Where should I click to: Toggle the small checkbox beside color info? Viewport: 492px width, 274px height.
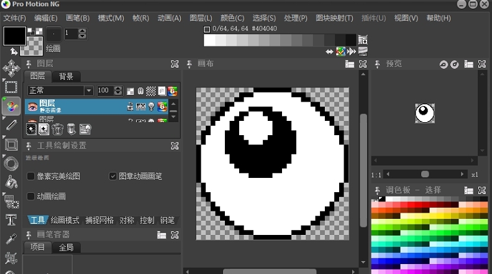(x=207, y=29)
